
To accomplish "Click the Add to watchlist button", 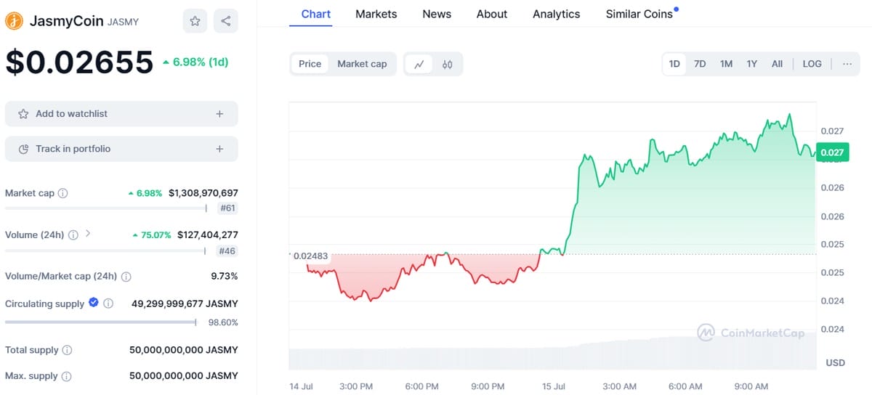I will [121, 114].
